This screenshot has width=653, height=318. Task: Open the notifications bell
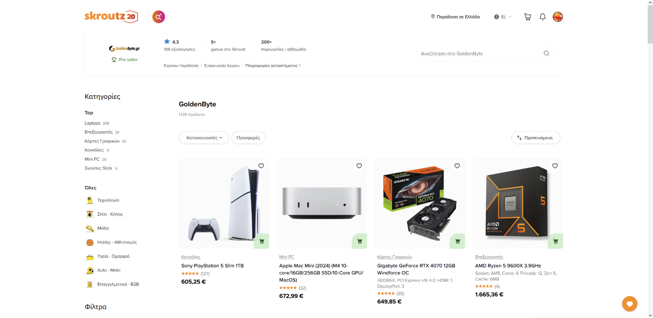point(542,17)
